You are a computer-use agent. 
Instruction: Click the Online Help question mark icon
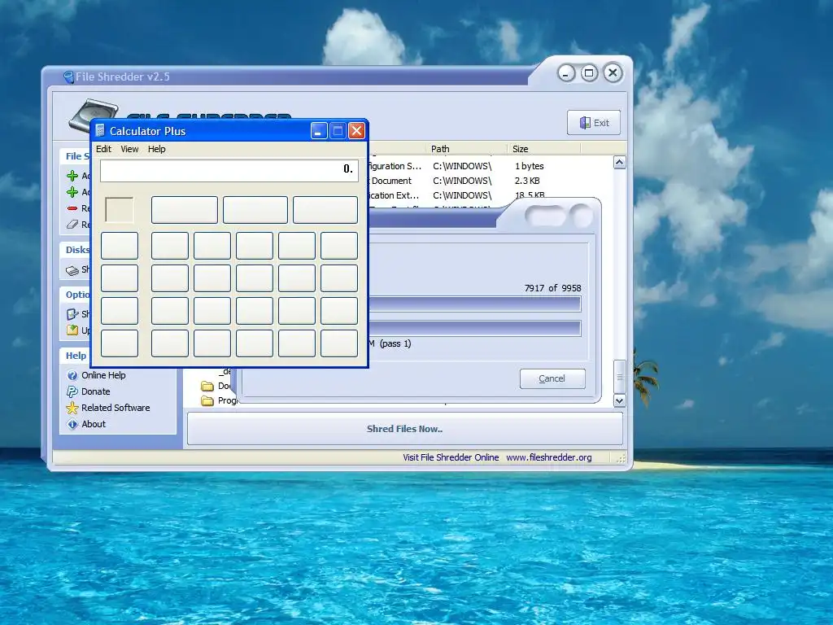pyautogui.click(x=72, y=375)
